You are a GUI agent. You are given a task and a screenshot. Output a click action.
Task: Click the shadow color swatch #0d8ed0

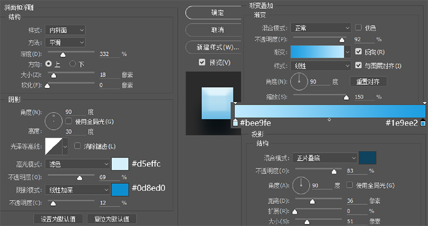120,190
